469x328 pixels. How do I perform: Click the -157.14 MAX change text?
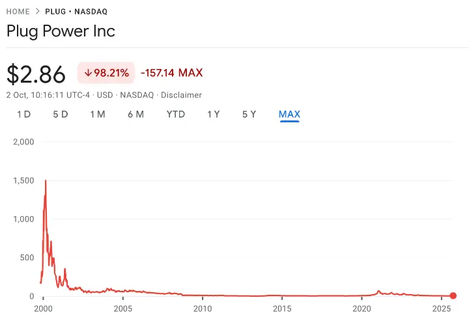click(171, 73)
